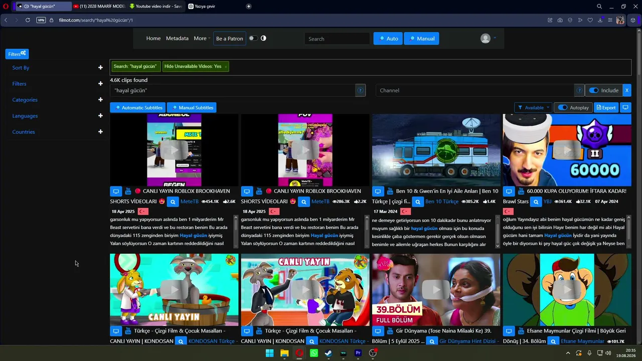Open the KONDOSAN Türkçe link under bathtub cartoon

point(212,341)
